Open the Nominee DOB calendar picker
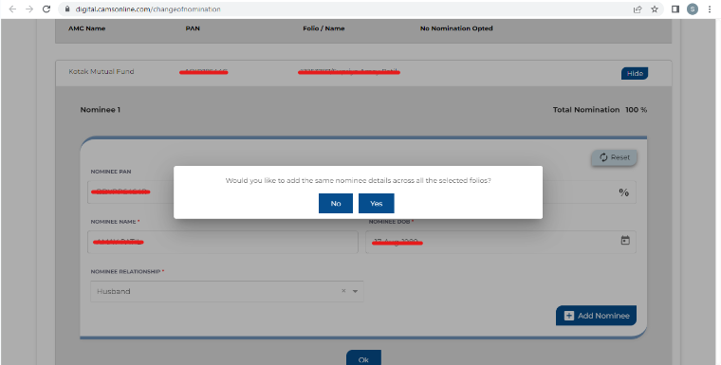This screenshot has width=721, height=365. (625, 241)
